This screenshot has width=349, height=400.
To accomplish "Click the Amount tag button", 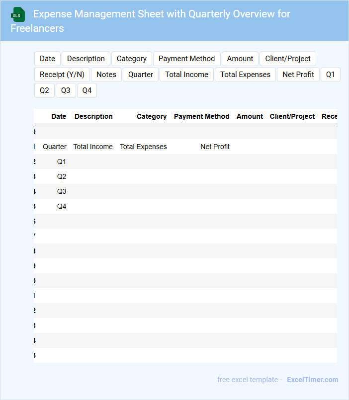I will pos(240,59).
